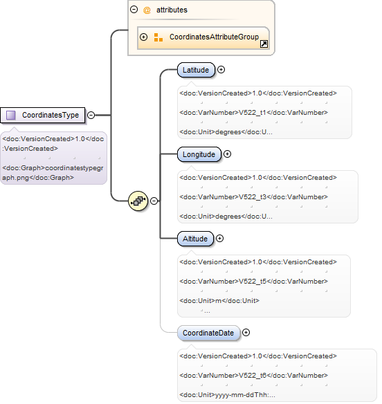Collapse the CoordinatesType root node
This screenshot has height=404, width=382.
pos(91,115)
